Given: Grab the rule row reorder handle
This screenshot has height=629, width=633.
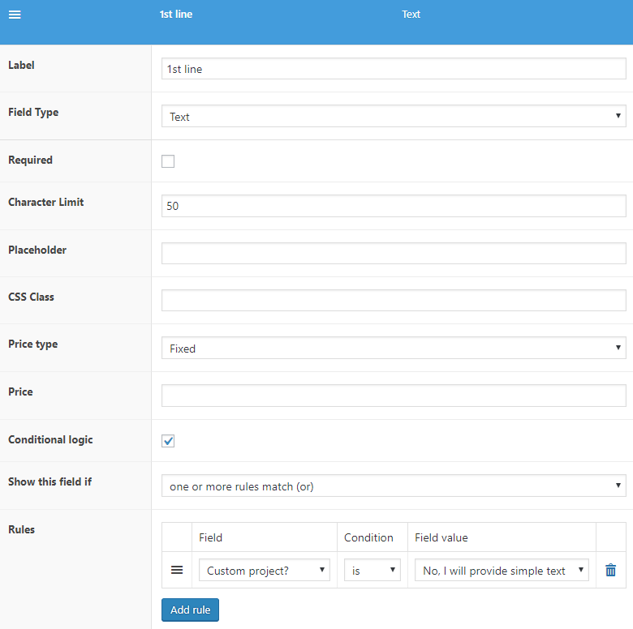Looking at the screenshot, I should [177, 570].
